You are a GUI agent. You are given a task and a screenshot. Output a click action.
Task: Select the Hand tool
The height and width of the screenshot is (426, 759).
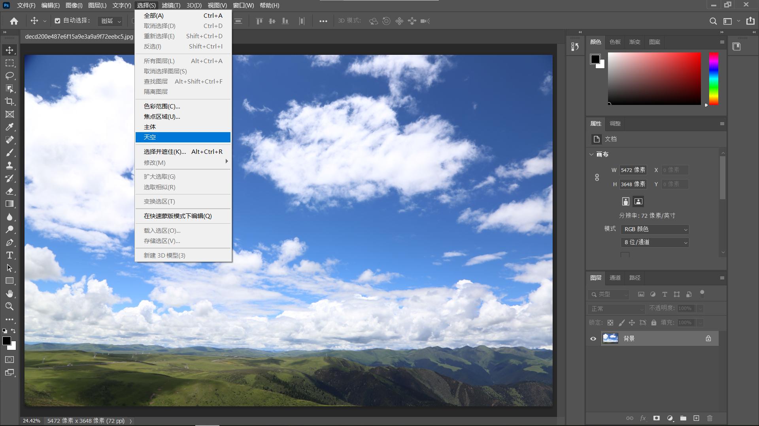pyautogui.click(x=10, y=293)
